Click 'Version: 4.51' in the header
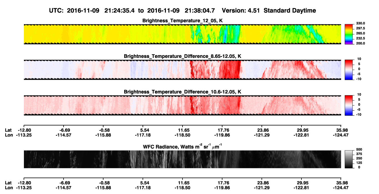The width and height of the screenshot is (379, 194). (x=241, y=11)
